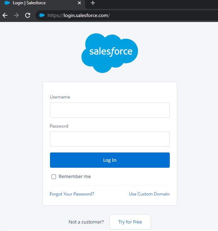Enable the Remember me checkbox

(54, 177)
